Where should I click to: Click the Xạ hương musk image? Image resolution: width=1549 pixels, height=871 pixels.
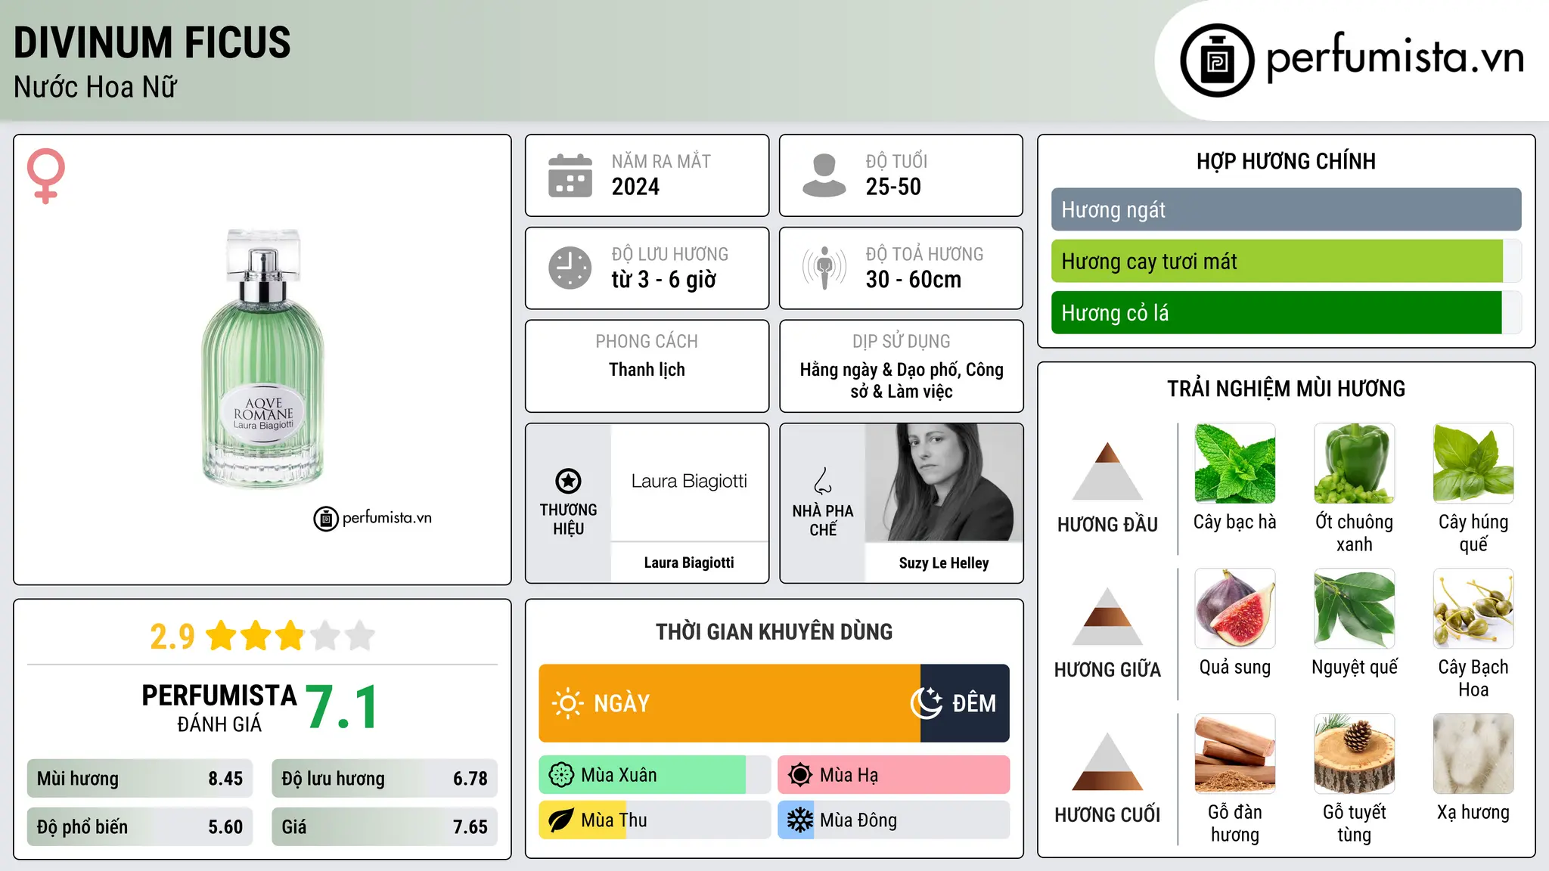pyautogui.click(x=1473, y=754)
